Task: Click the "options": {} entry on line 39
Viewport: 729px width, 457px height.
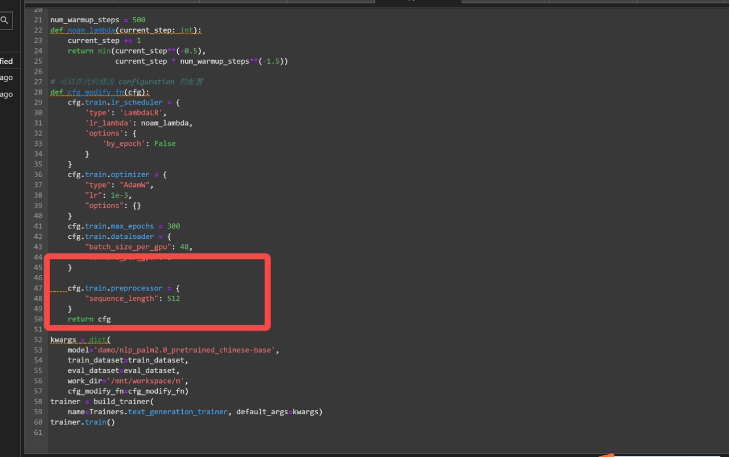Action: 113,205
